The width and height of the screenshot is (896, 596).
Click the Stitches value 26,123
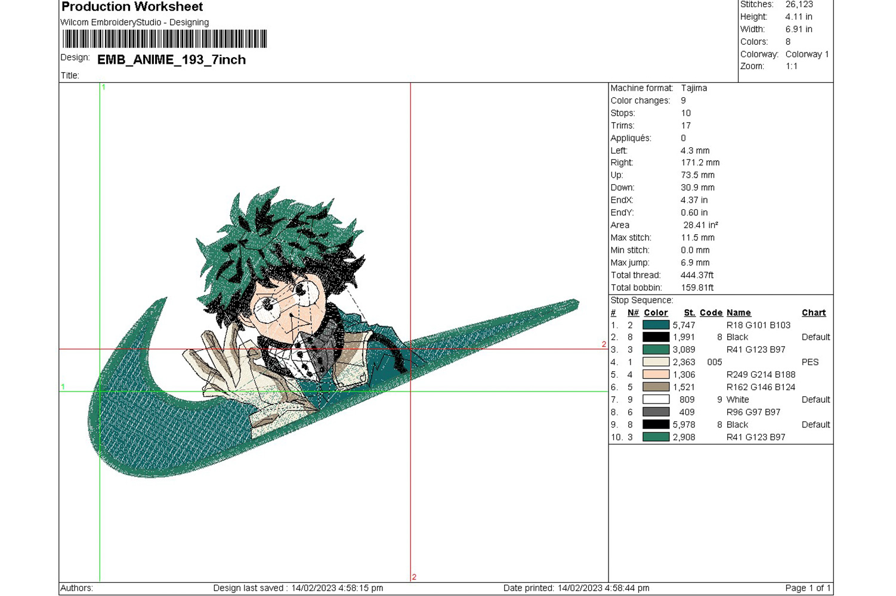click(x=799, y=5)
